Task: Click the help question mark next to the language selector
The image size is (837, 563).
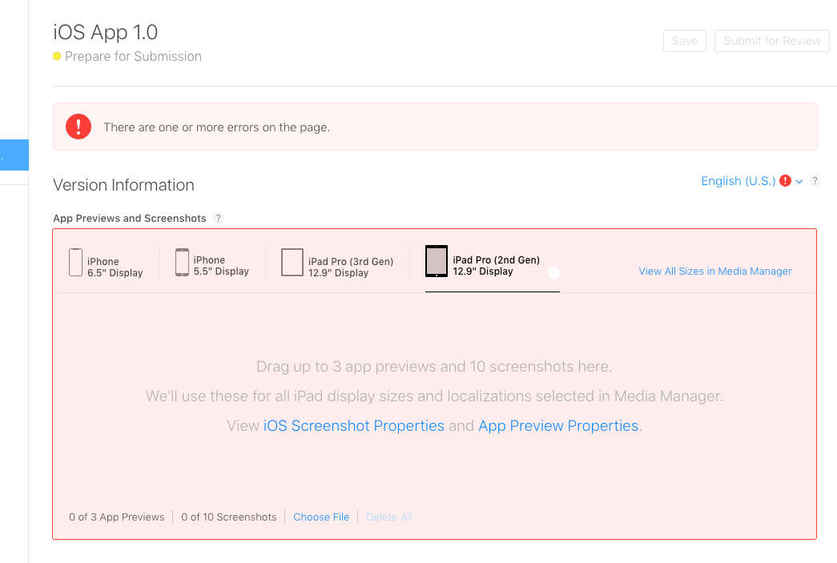Action: 815,181
